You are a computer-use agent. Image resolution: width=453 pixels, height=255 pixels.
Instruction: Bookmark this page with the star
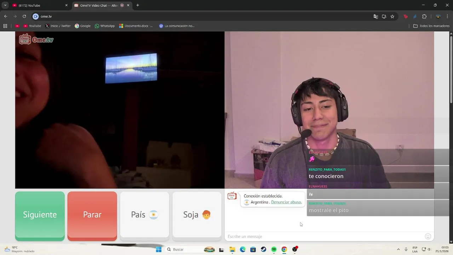click(x=392, y=16)
